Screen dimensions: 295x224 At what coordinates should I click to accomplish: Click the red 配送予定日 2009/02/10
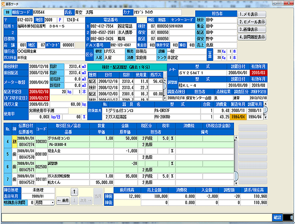click(39, 92)
